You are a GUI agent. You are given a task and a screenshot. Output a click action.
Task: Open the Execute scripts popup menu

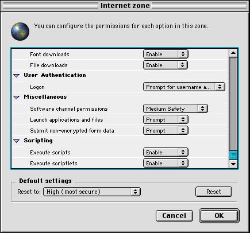coord(166,152)
